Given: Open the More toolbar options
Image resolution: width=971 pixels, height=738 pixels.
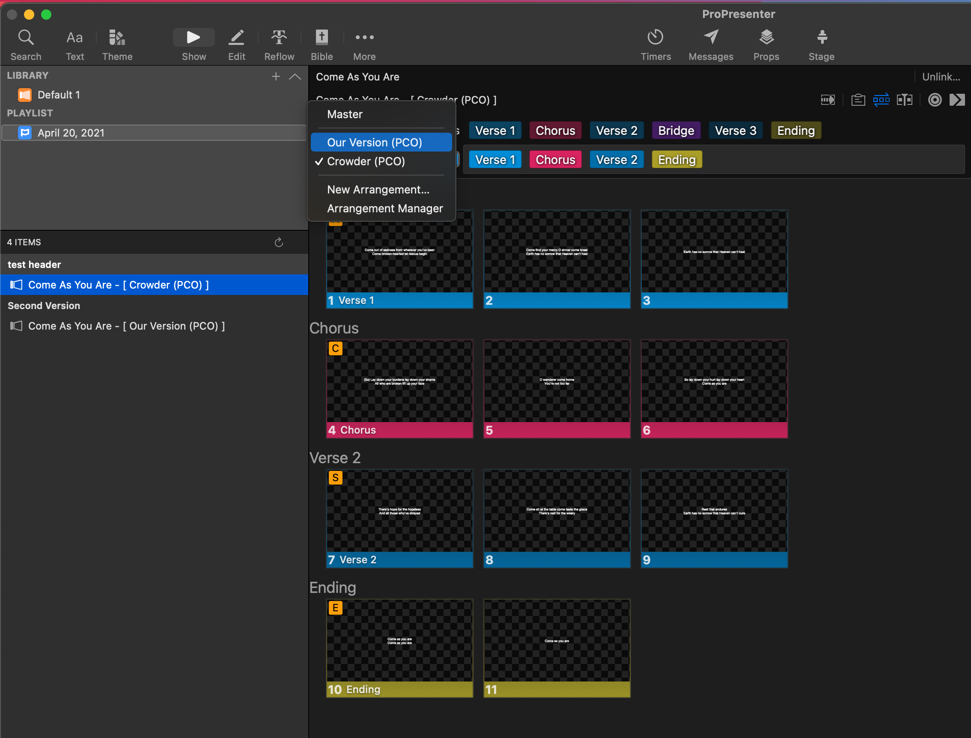Looking at the screenshot, I should (364, 45).
